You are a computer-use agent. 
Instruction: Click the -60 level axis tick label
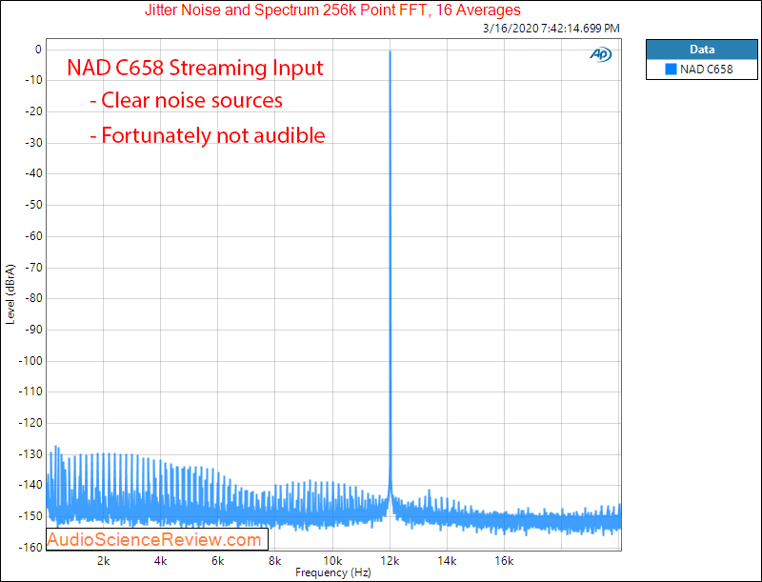[33, 236]
